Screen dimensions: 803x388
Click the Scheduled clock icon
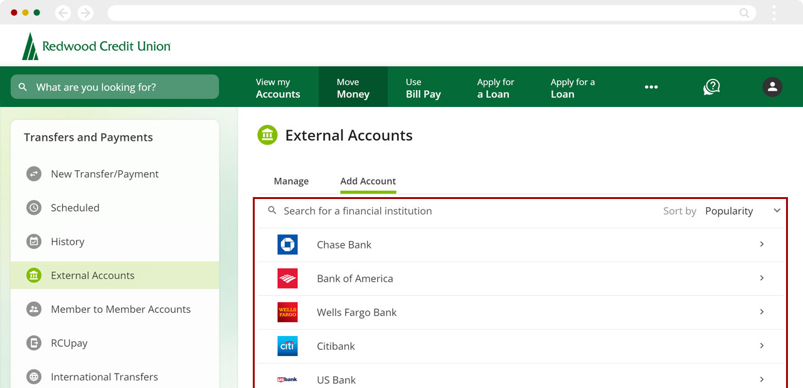coord(34,208)
